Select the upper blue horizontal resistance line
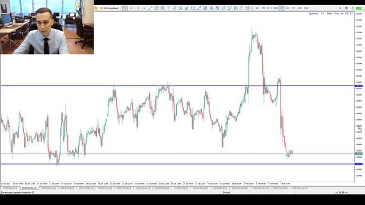365x205 pixels. (177, 86)
